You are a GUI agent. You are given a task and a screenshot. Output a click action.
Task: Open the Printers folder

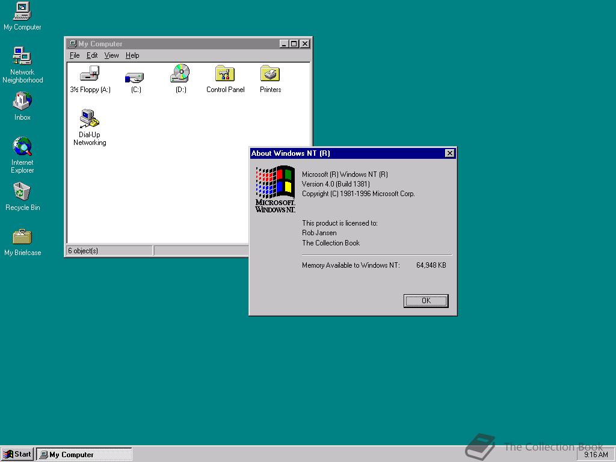(x=269, y=75)
